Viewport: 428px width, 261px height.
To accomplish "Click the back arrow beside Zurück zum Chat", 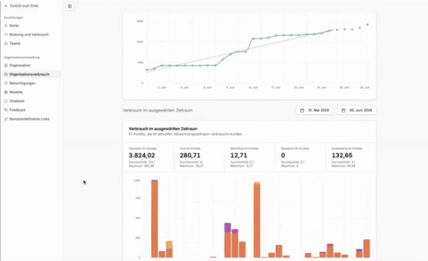I will coord(6,6).
